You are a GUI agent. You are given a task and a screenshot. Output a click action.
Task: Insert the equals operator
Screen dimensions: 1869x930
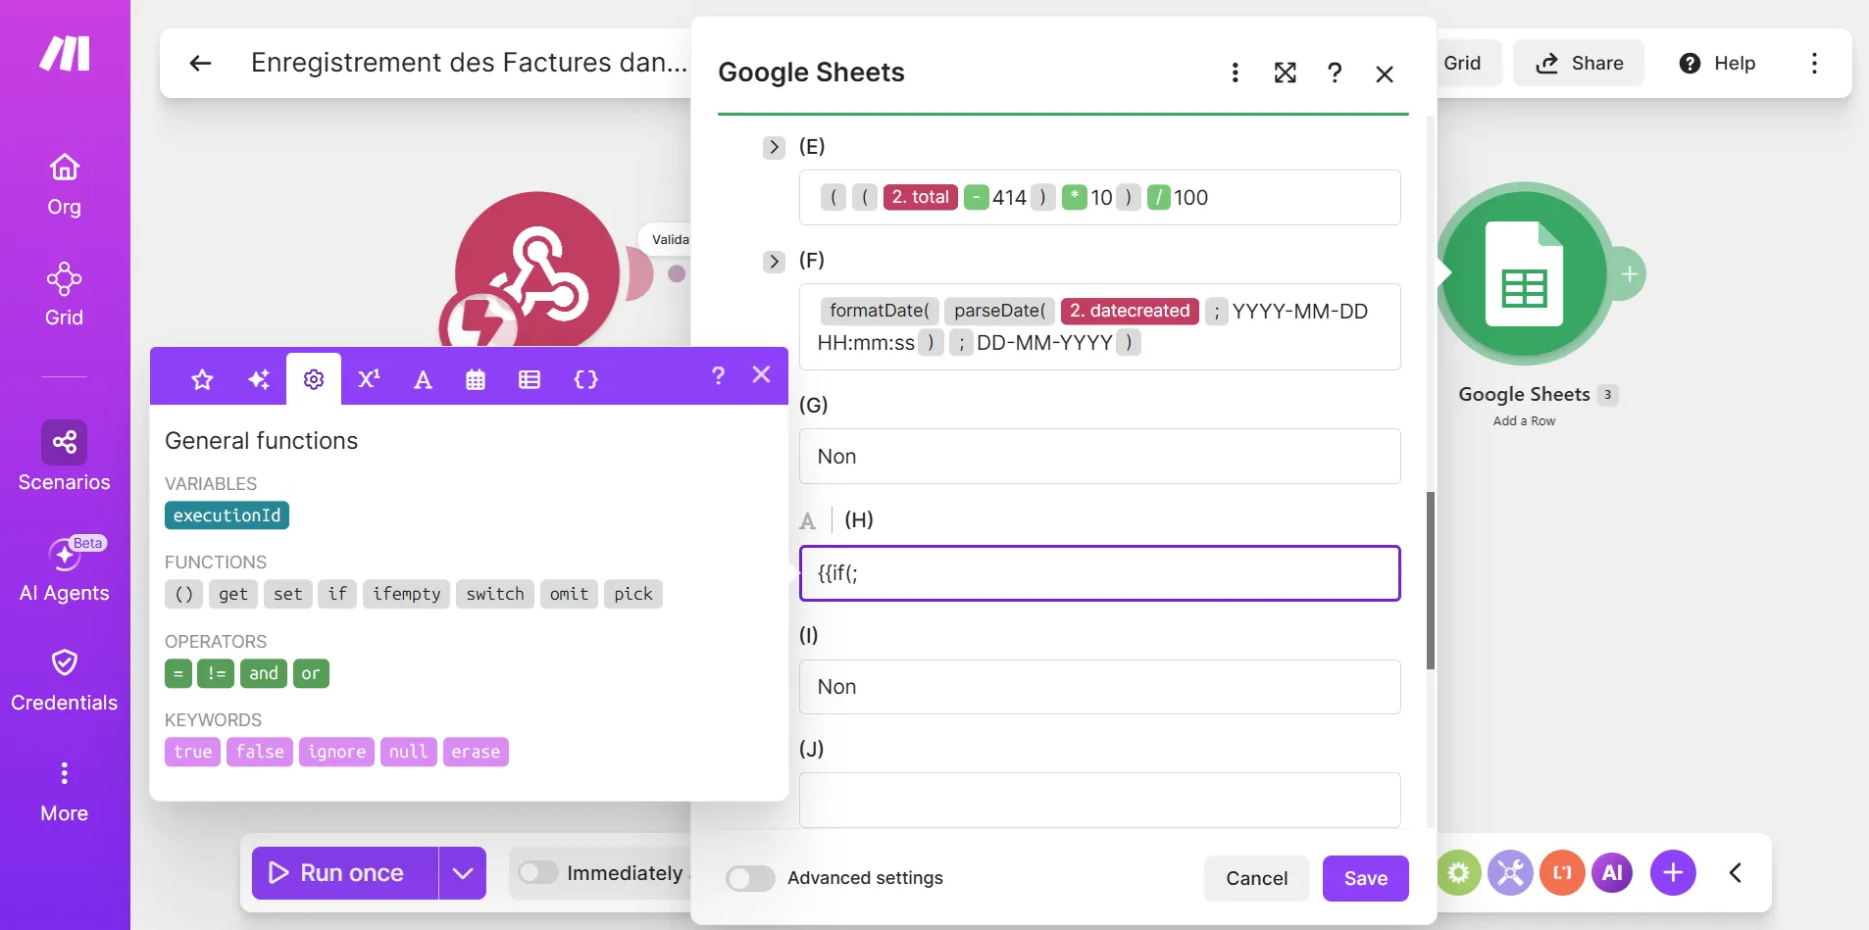tap(178, 673)
